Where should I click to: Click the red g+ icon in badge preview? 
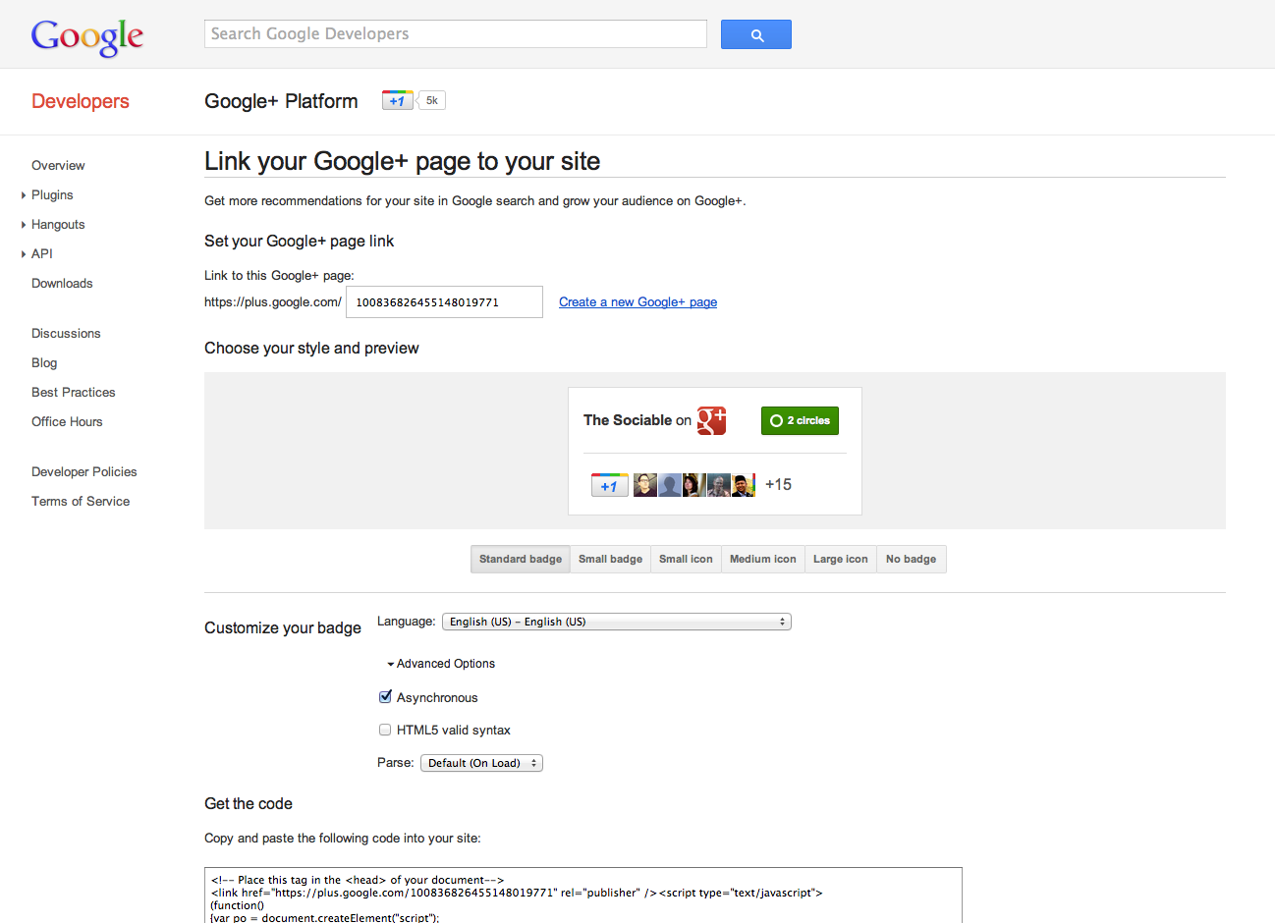(711, 420)
